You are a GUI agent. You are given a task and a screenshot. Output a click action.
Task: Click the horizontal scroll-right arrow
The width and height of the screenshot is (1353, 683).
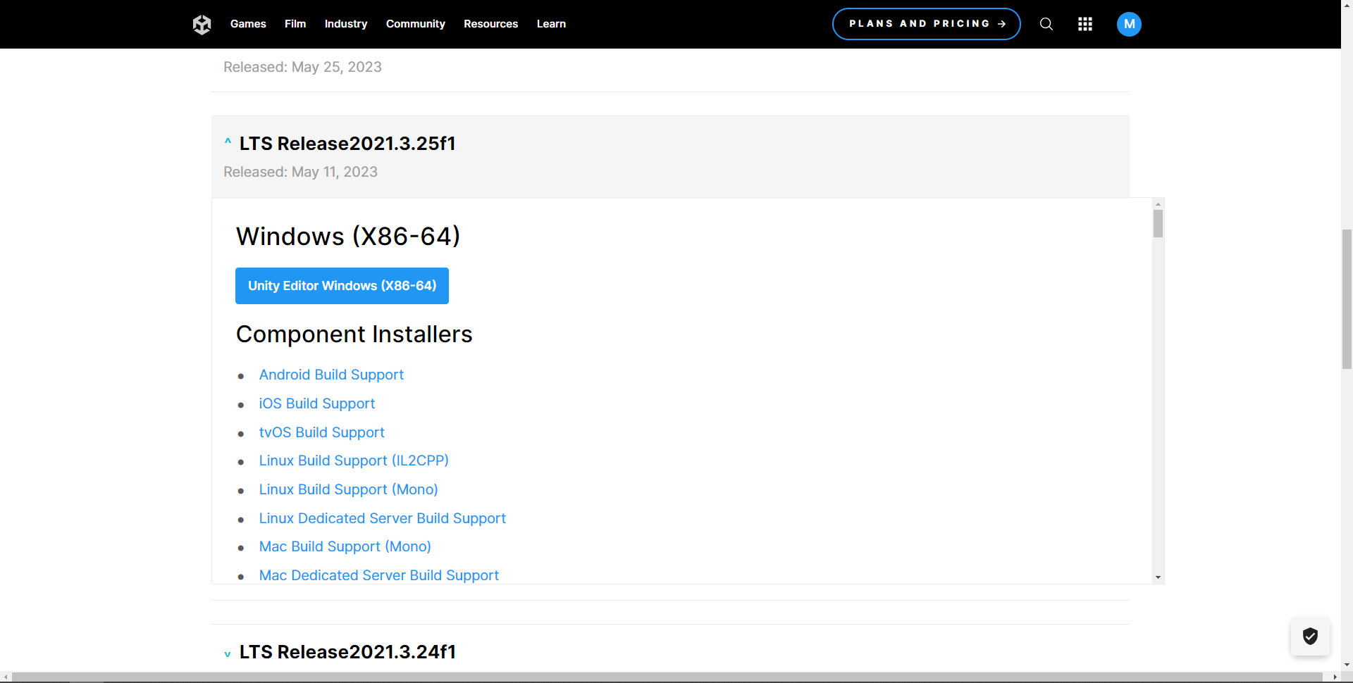(x=1335, y=677)
